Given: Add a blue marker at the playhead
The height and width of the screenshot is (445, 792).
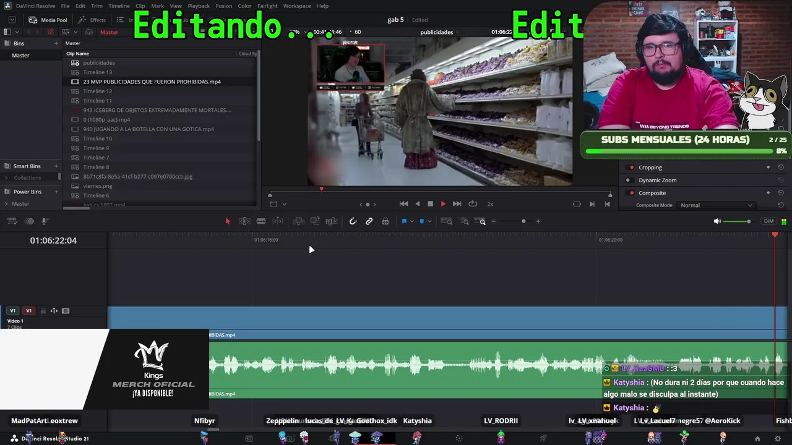Looking at the screenshot, I should click(422, 221).
